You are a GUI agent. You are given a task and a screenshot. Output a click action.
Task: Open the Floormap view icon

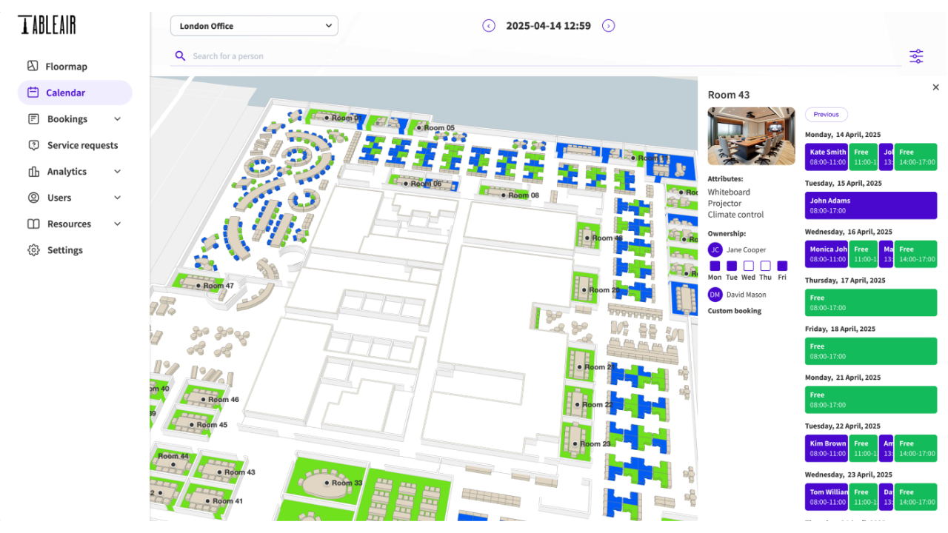33,66
